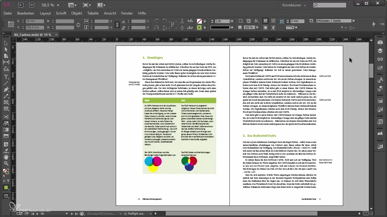387x217 pixels.
Task: Select the Scissors tool
Action: click(6, 117)
